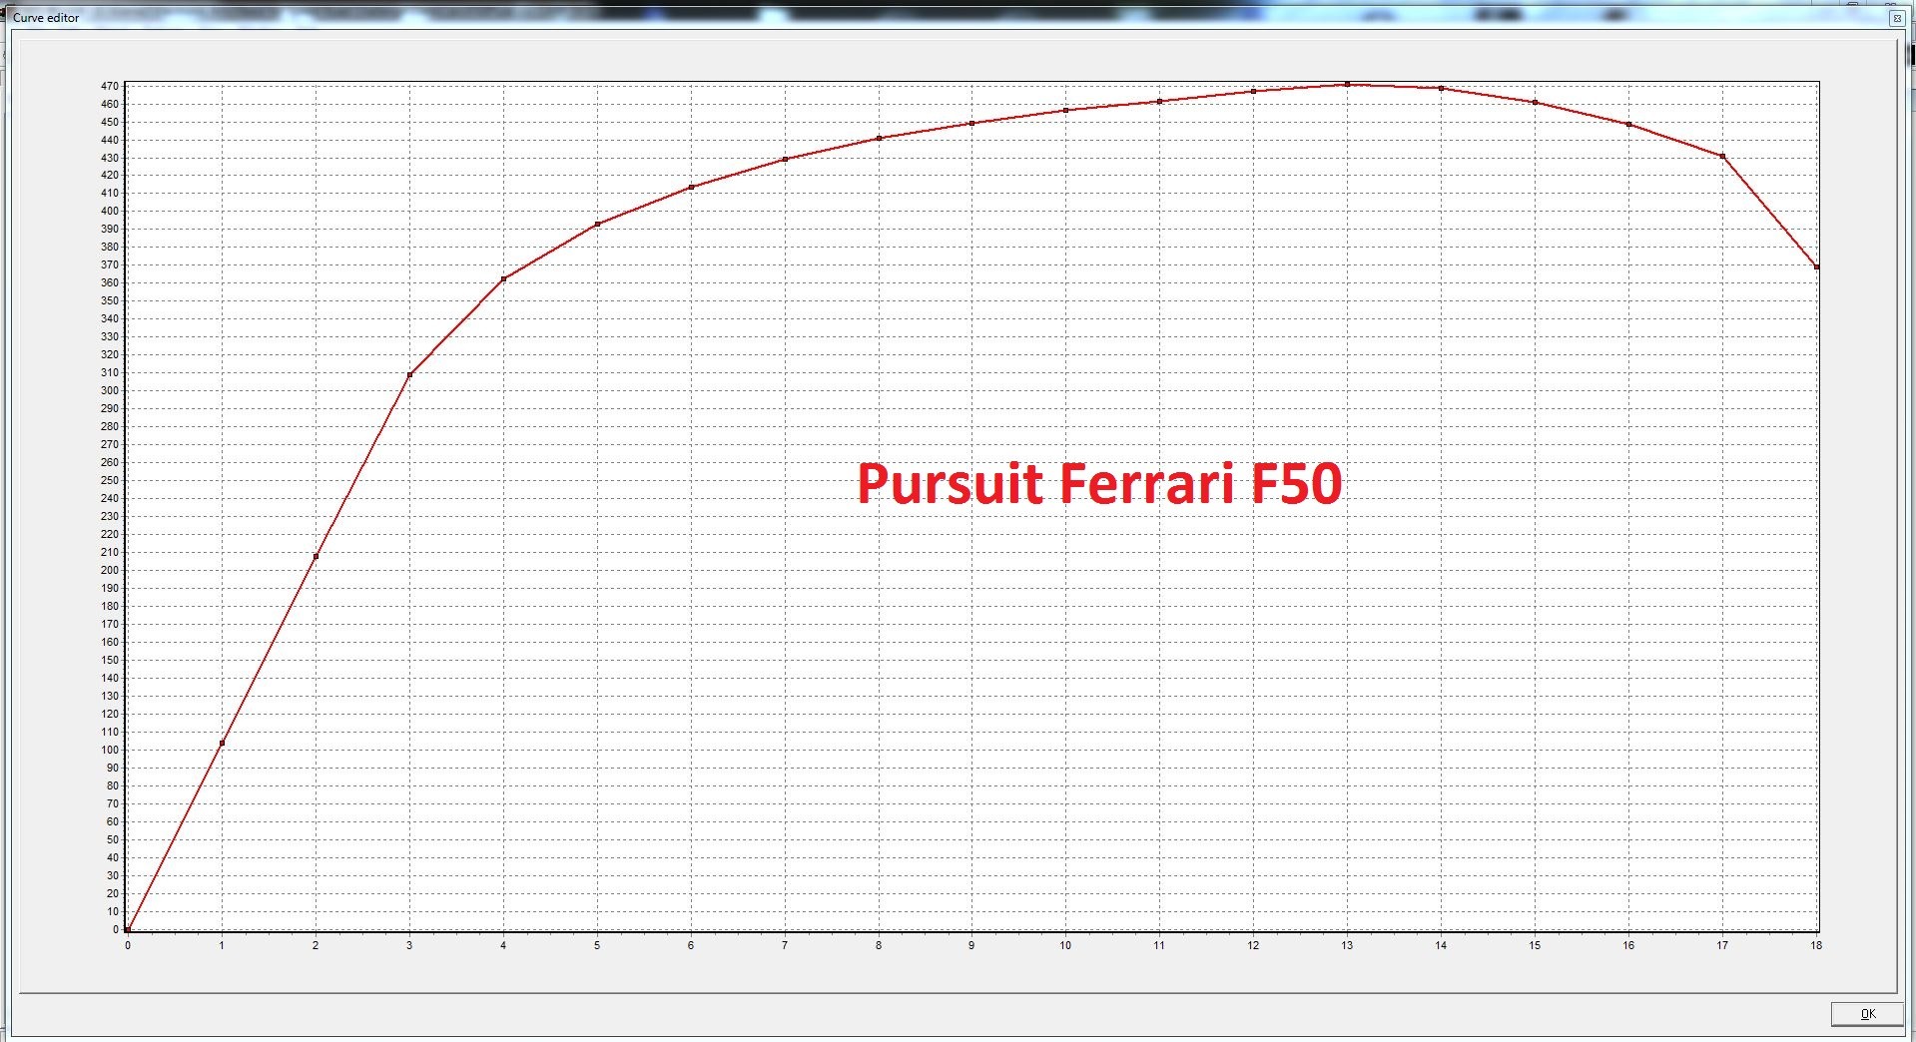The image size is (1916, 1042).
Task: Click curve node at x-axis value 2
Action: (316, 556)
